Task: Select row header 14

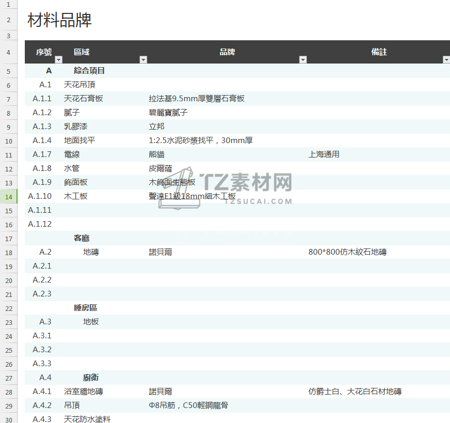Action: tap(9, 197)
